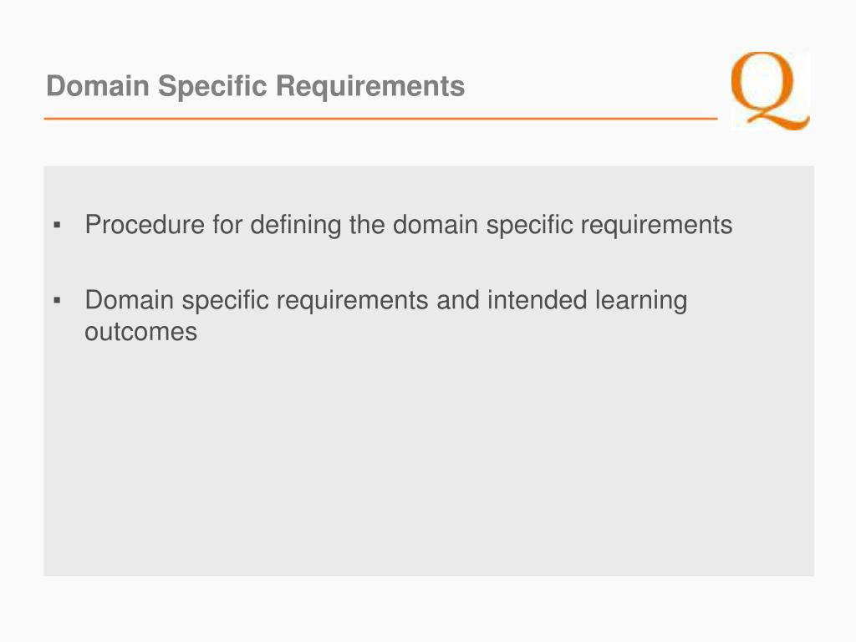Click the word 'Requirements' in the title
The width and height of the screenshot is (856, 642).
(x=370, y=86)
